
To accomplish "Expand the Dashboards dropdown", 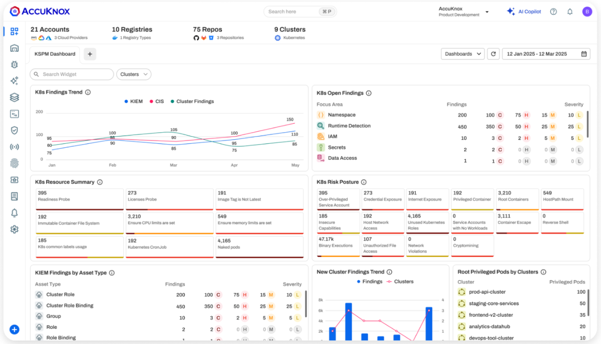I will [x=463, y=54].
